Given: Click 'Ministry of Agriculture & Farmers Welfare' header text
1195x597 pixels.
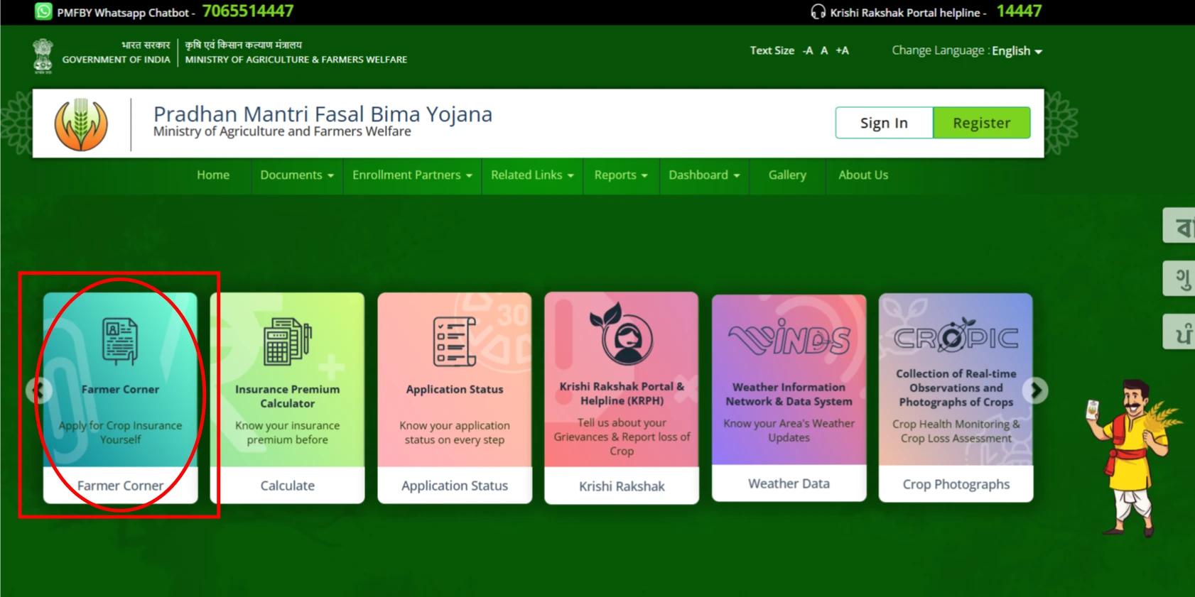Looking at the screenshot, I should [296, 60].
